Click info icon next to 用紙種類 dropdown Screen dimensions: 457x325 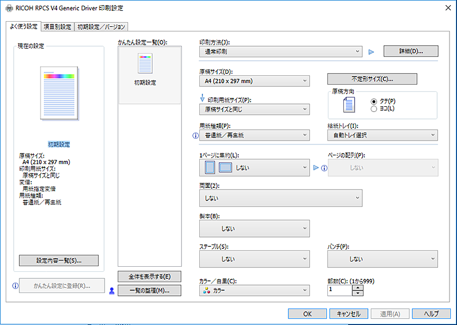195,136
